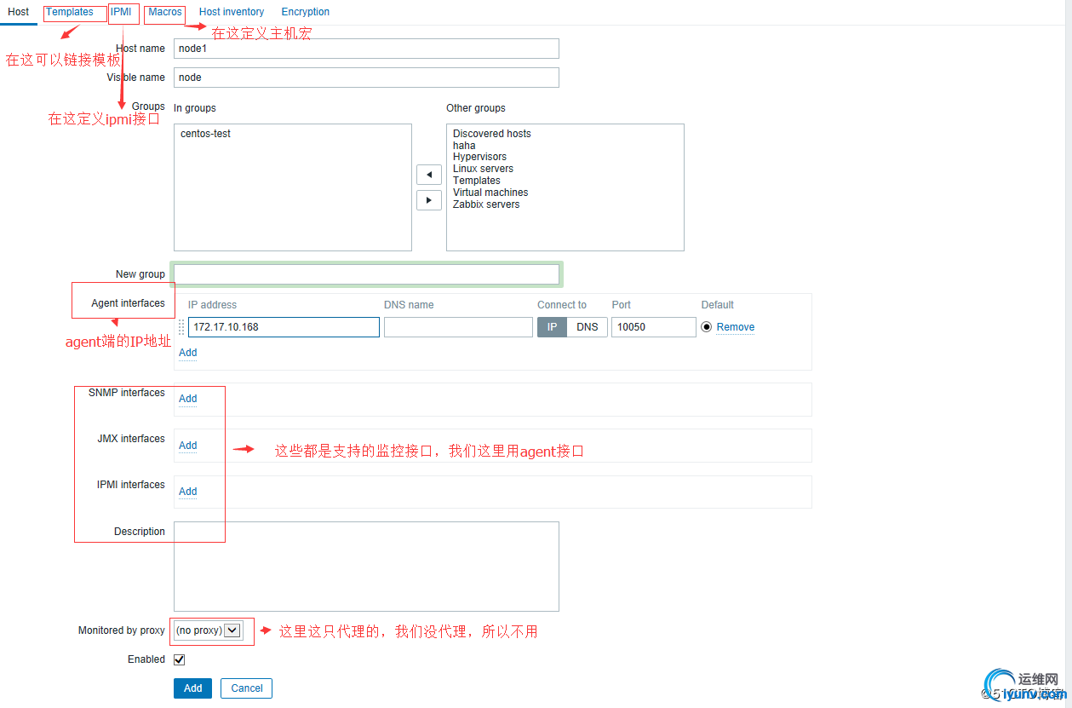Select haha in Other groups
1072x708 pixels.
click(x=464, y=146)
